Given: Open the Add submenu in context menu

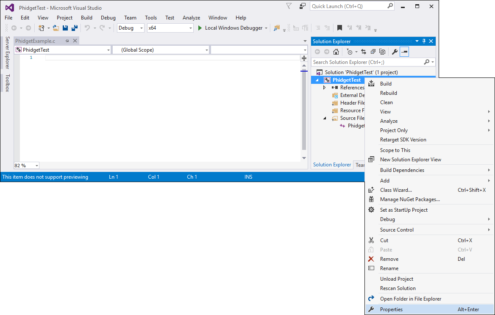Looking at the screenshot, I should point(430,181).
